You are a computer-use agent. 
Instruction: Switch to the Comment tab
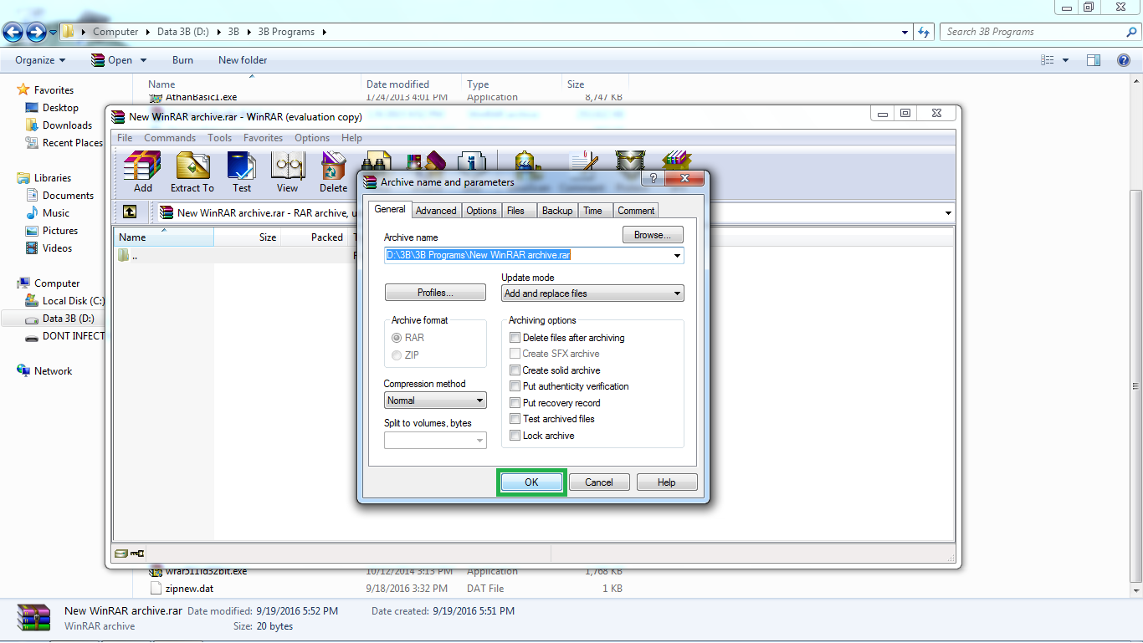tap(636, 211)
